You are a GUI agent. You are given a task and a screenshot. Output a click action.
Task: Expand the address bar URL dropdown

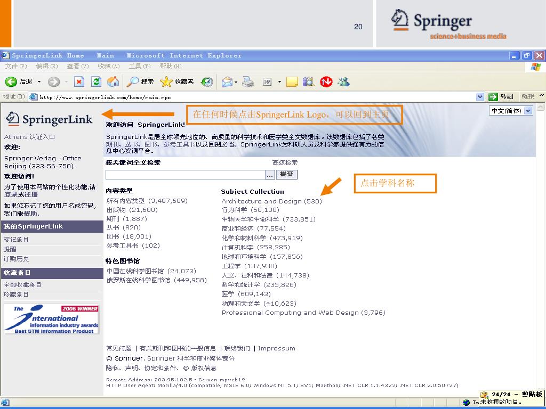[480, 97]
